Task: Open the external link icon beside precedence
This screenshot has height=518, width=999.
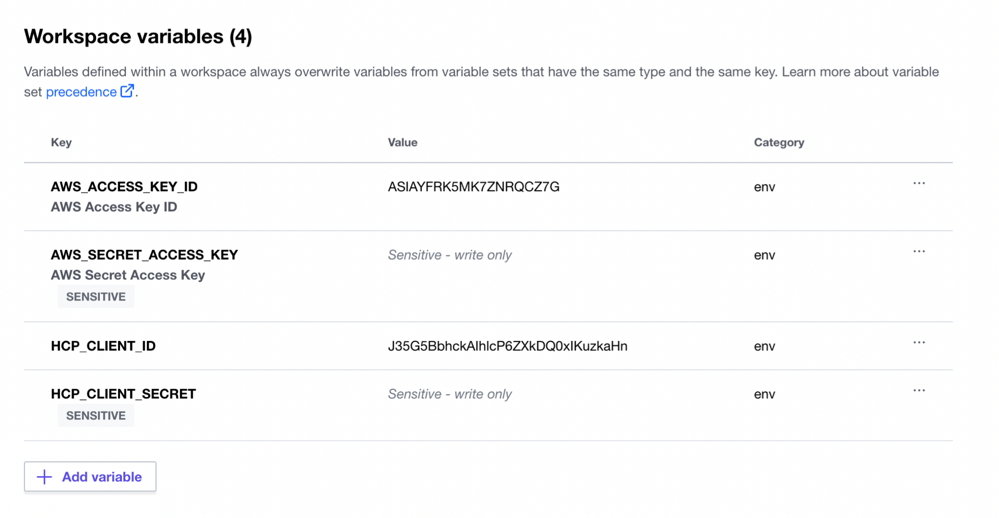Action: point(127,91)
